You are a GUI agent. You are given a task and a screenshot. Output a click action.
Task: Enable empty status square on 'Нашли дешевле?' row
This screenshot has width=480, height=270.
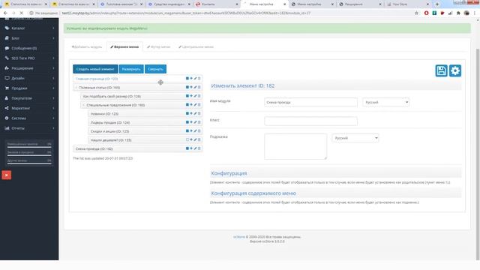pyautogui.click(x=187, y=140)
